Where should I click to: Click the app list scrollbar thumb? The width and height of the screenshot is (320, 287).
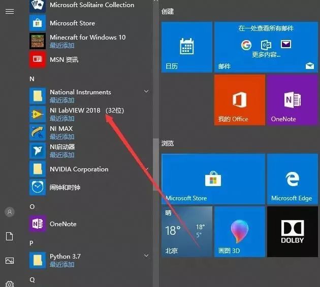[x=156, y=165]
